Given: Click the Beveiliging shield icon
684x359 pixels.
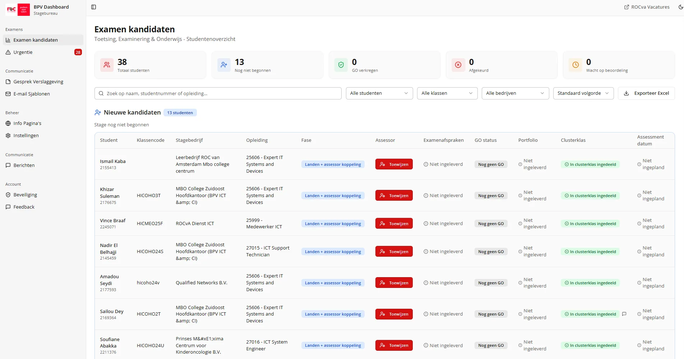Looking at the screenshot, I should point(8,195).
